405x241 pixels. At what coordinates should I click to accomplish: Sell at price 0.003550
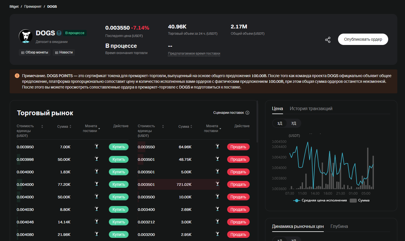coord(238,147)
